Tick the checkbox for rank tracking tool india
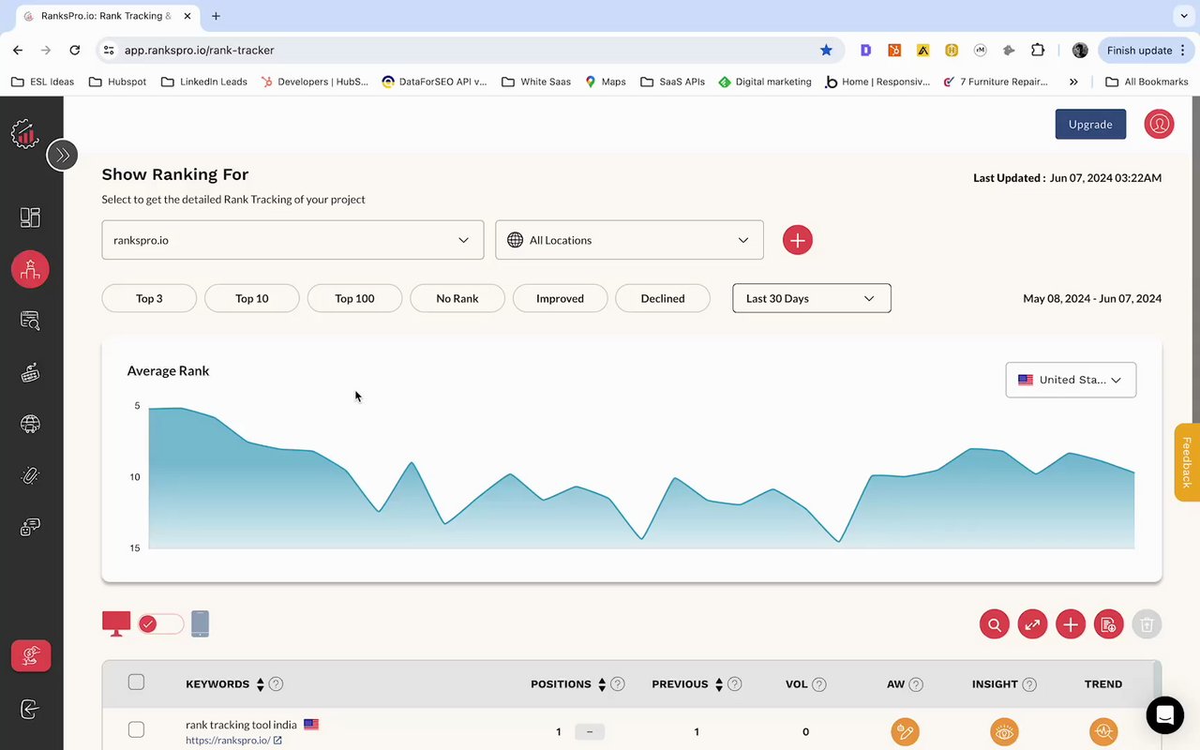 (x=136, y=730)
